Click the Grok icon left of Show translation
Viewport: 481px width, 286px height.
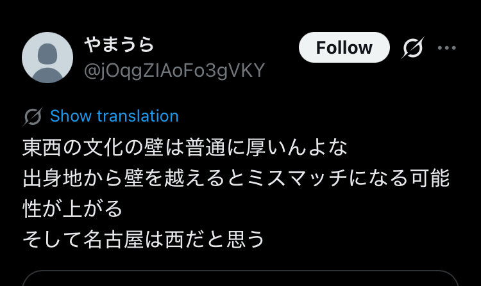pyautogui.click(x=33, y=116)
